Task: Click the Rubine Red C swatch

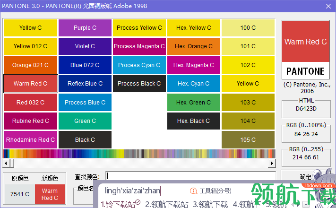Action: click(x=31, y=121)
